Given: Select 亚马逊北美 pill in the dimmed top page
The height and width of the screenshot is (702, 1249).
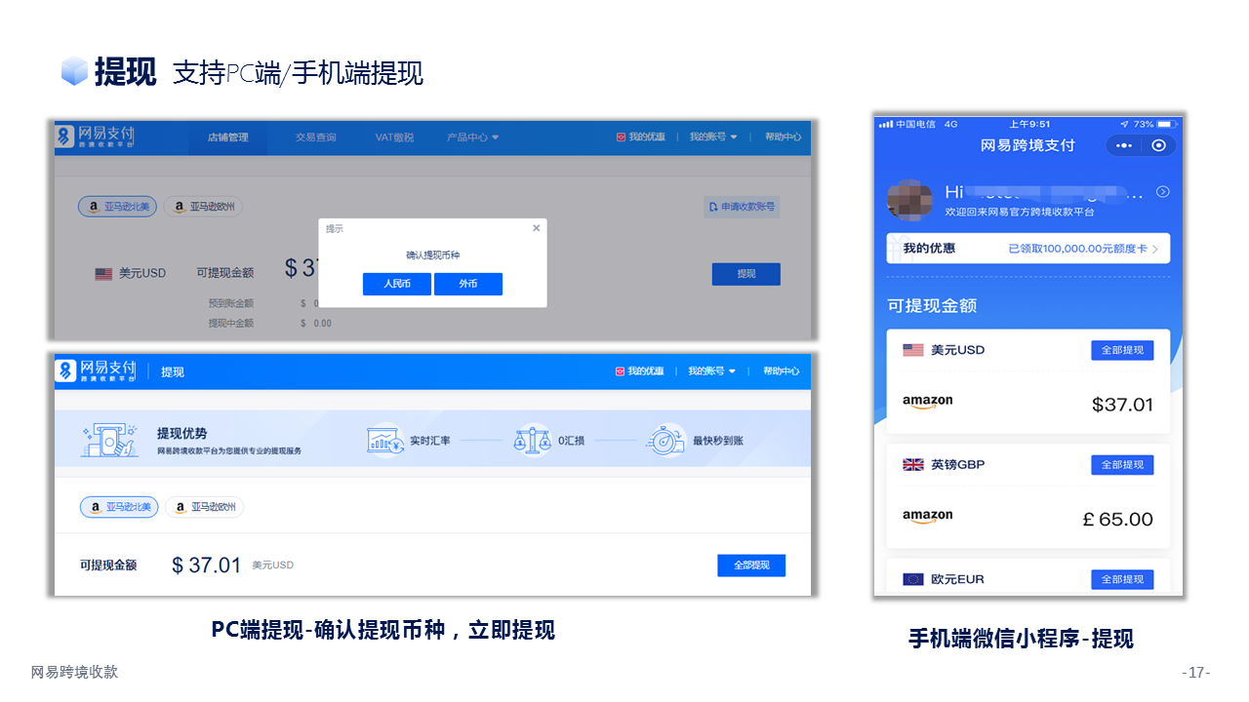Looking at the screenshot, I should tap(117, 207).
